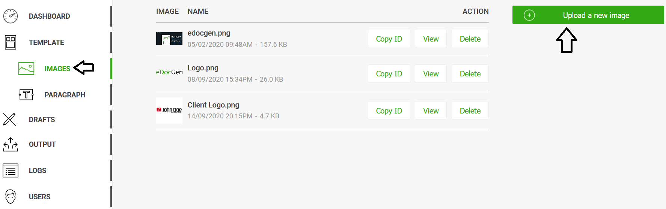
Task: Delete edocgen.png from the list
Action: pyautogui.click(x=470, y=39)
